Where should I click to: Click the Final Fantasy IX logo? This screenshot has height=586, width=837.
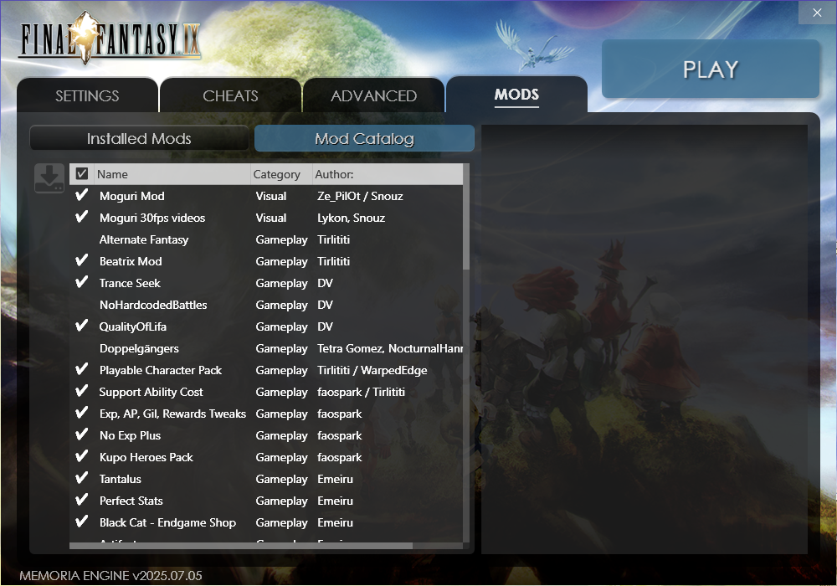coord(110,38)
